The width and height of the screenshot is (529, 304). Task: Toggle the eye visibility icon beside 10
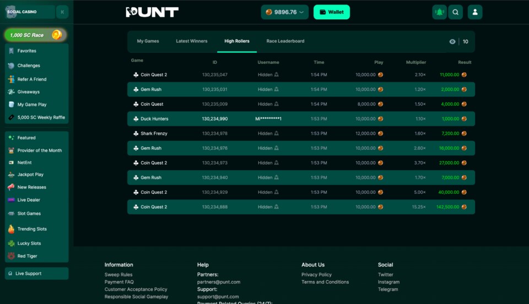point(452,42)
